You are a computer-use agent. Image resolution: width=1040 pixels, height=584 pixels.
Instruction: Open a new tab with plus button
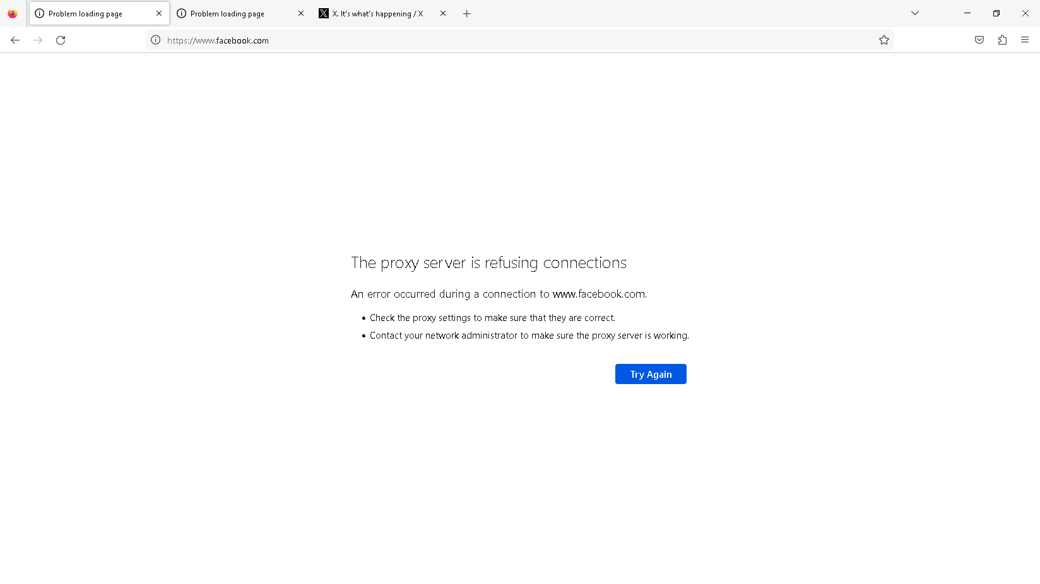click(466, 14)
